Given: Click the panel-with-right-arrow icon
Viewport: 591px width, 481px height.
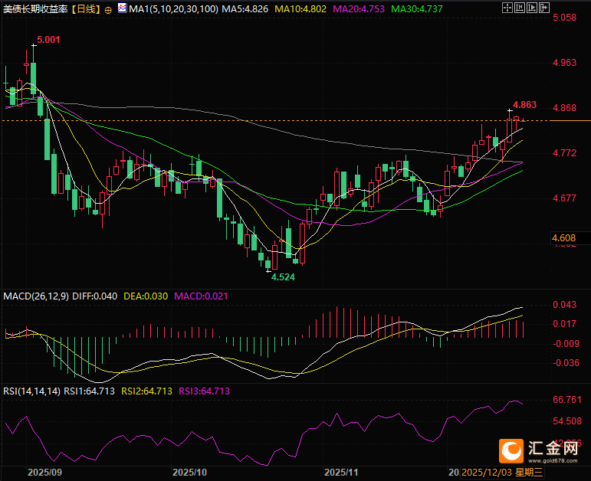Looking at the screenshot, I should [x=544, y=8].
